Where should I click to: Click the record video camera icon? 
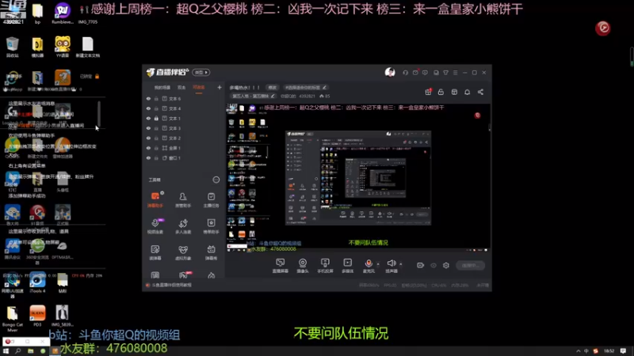pyautogui.click(x=421, y=265)
